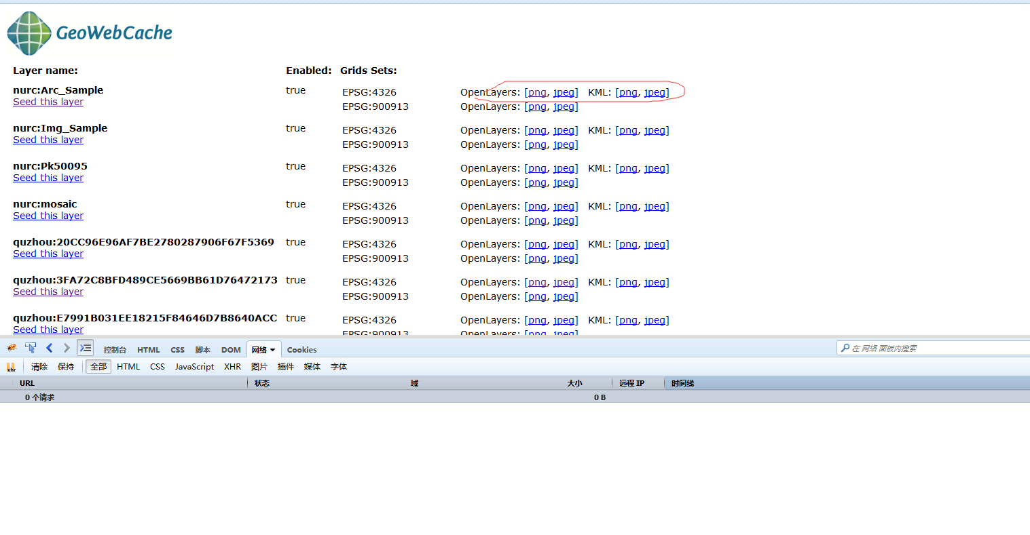
Task: Toggle the XHR request filter
Action: (x=232, y=367)
